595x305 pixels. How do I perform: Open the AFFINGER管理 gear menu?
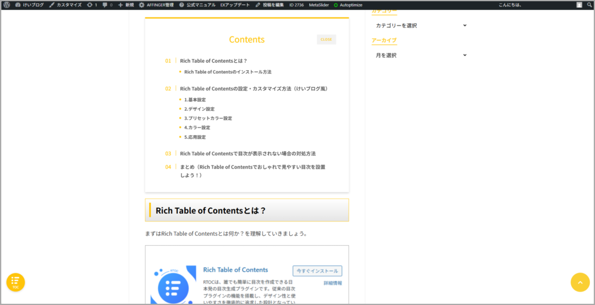[x=156, y=5]
